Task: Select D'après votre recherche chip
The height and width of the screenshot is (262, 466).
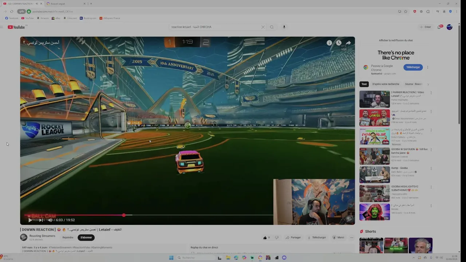Action: [x=386, y=84]
